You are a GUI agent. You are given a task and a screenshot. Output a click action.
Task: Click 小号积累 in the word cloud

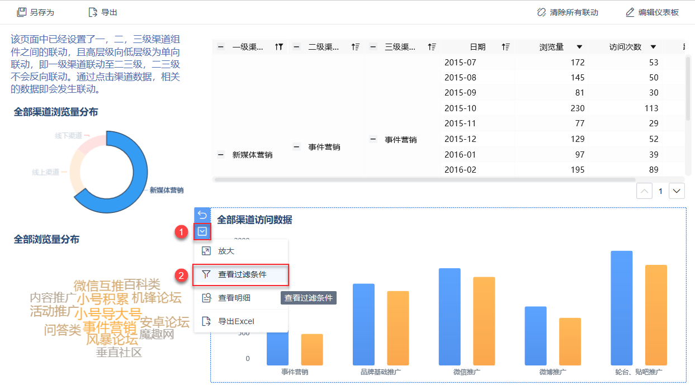103,298
